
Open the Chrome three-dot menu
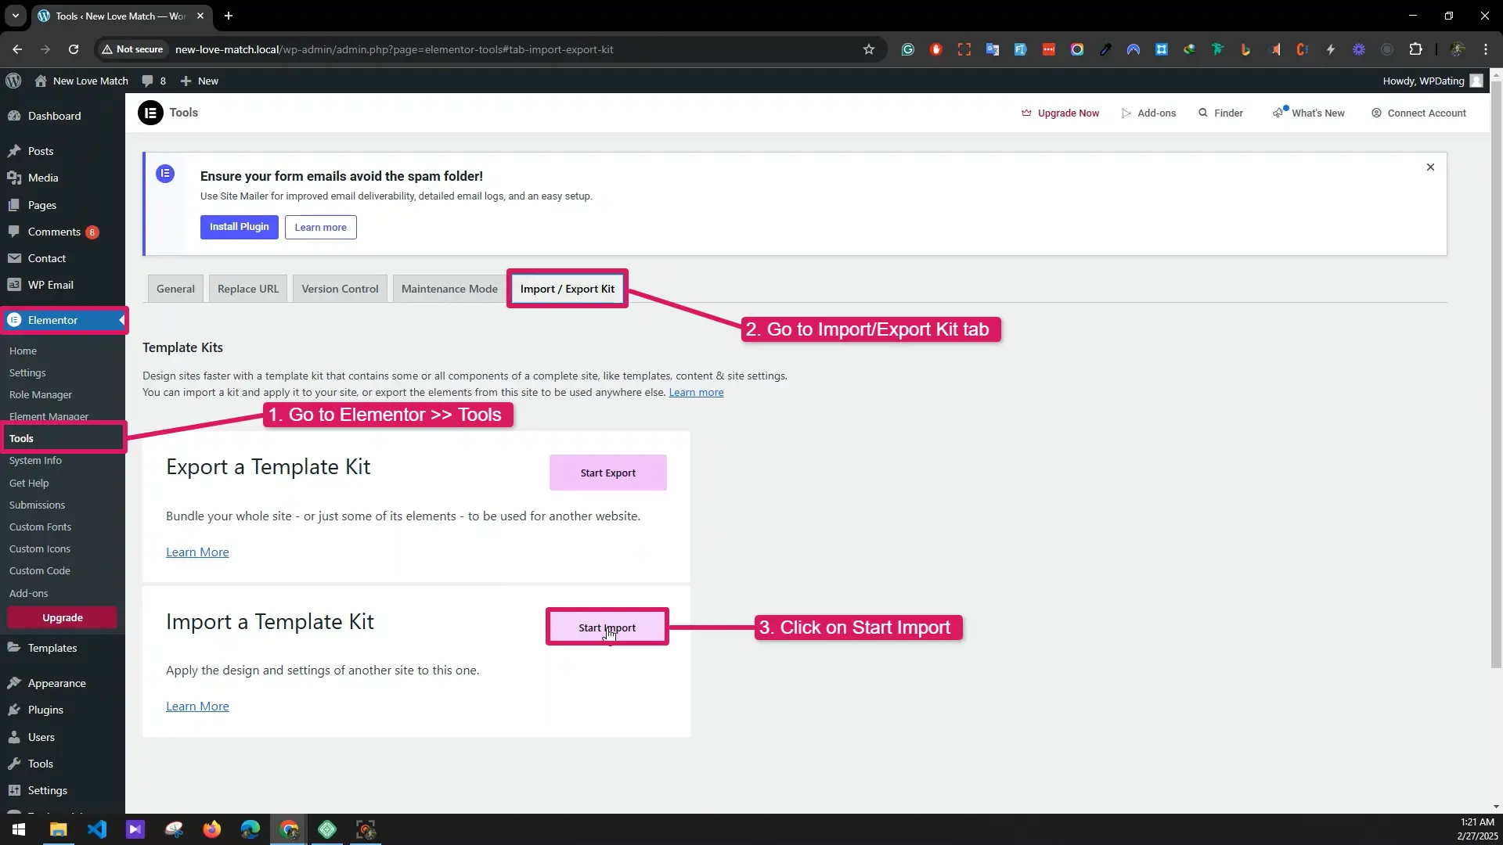(1486, 49)
